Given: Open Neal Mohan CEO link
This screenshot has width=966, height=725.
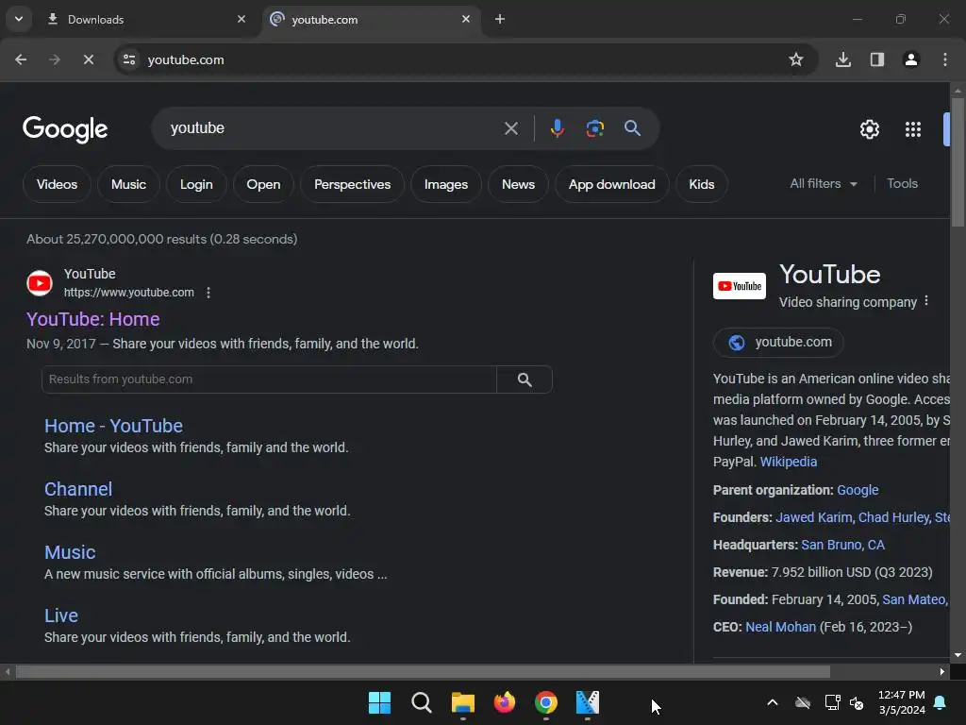Looking at the screenshot, I should tap(780, 627).
